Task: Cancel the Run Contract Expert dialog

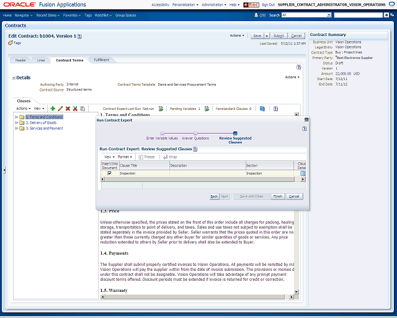Action: click(x=294, y=196)
